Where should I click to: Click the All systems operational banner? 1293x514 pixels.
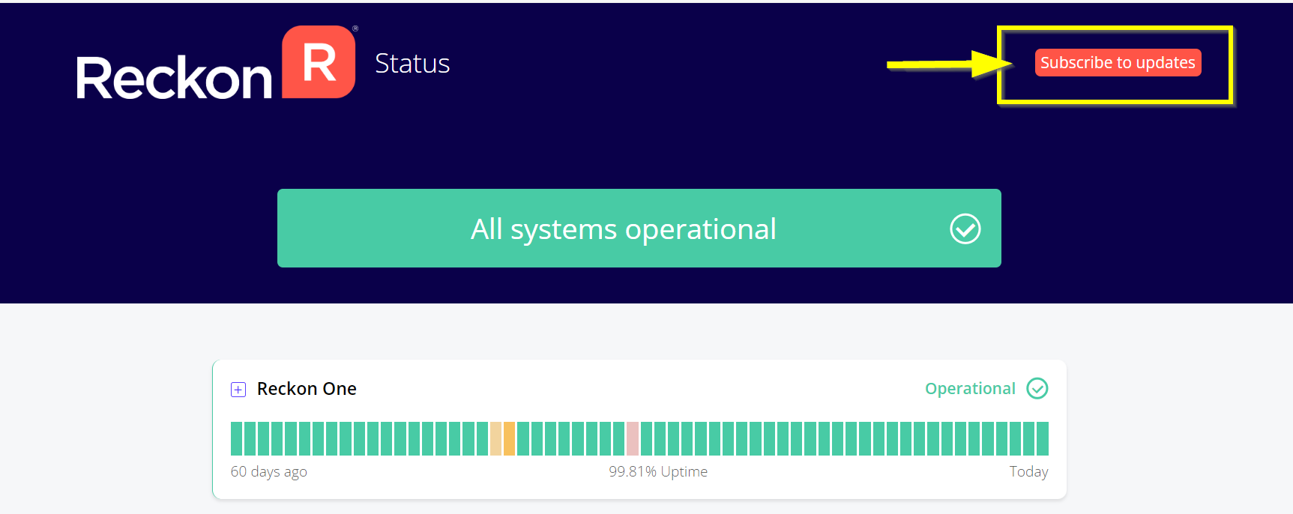pos(639,228)
